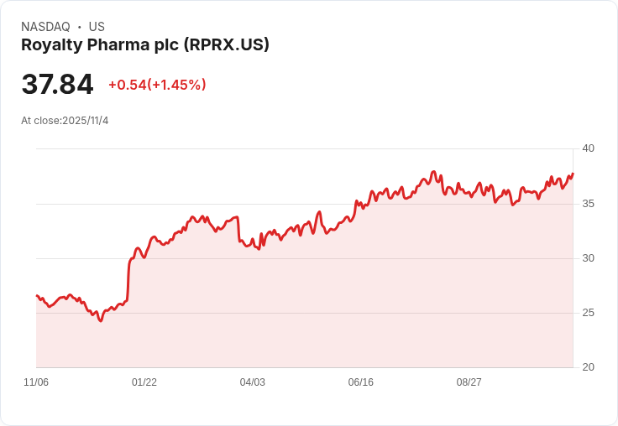Select the 01/22 date on the time axis
This screenshot has height=426, width=618.
click(144, 382)
